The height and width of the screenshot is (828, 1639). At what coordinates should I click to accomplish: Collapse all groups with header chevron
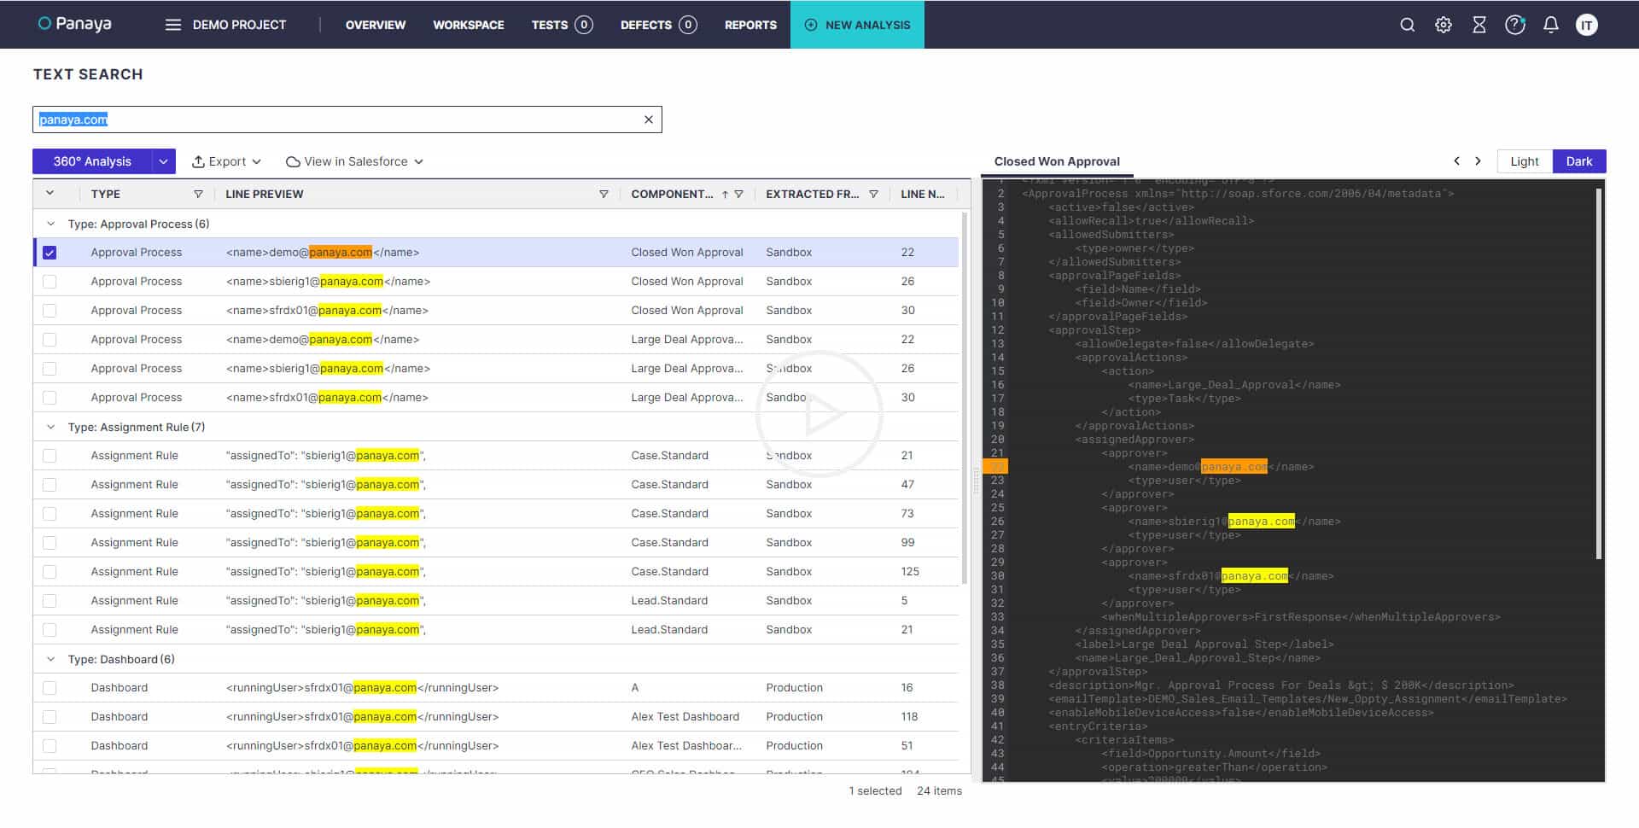point(50,194)
